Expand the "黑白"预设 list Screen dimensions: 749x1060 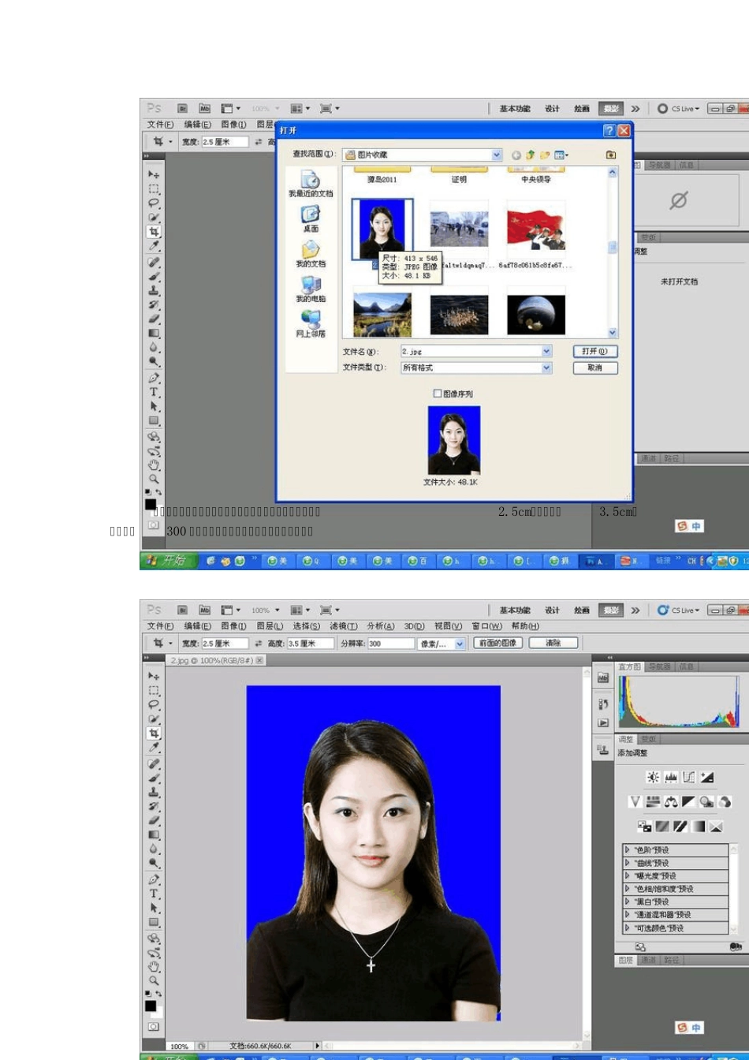click(628, 901)
